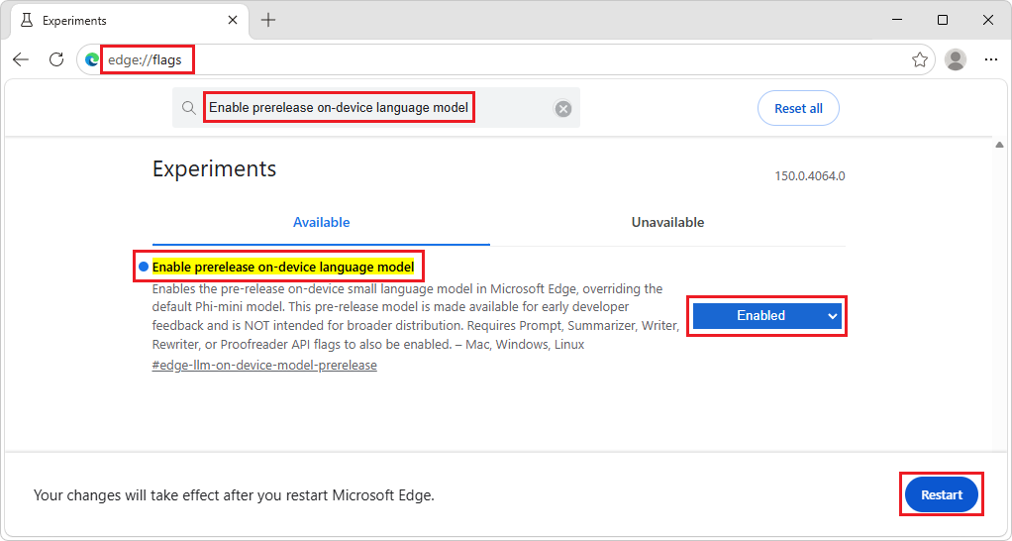Click the flask icon on Experiments tab
The height and width of the screenshot is (541, 1012).
tap(27, 20)
